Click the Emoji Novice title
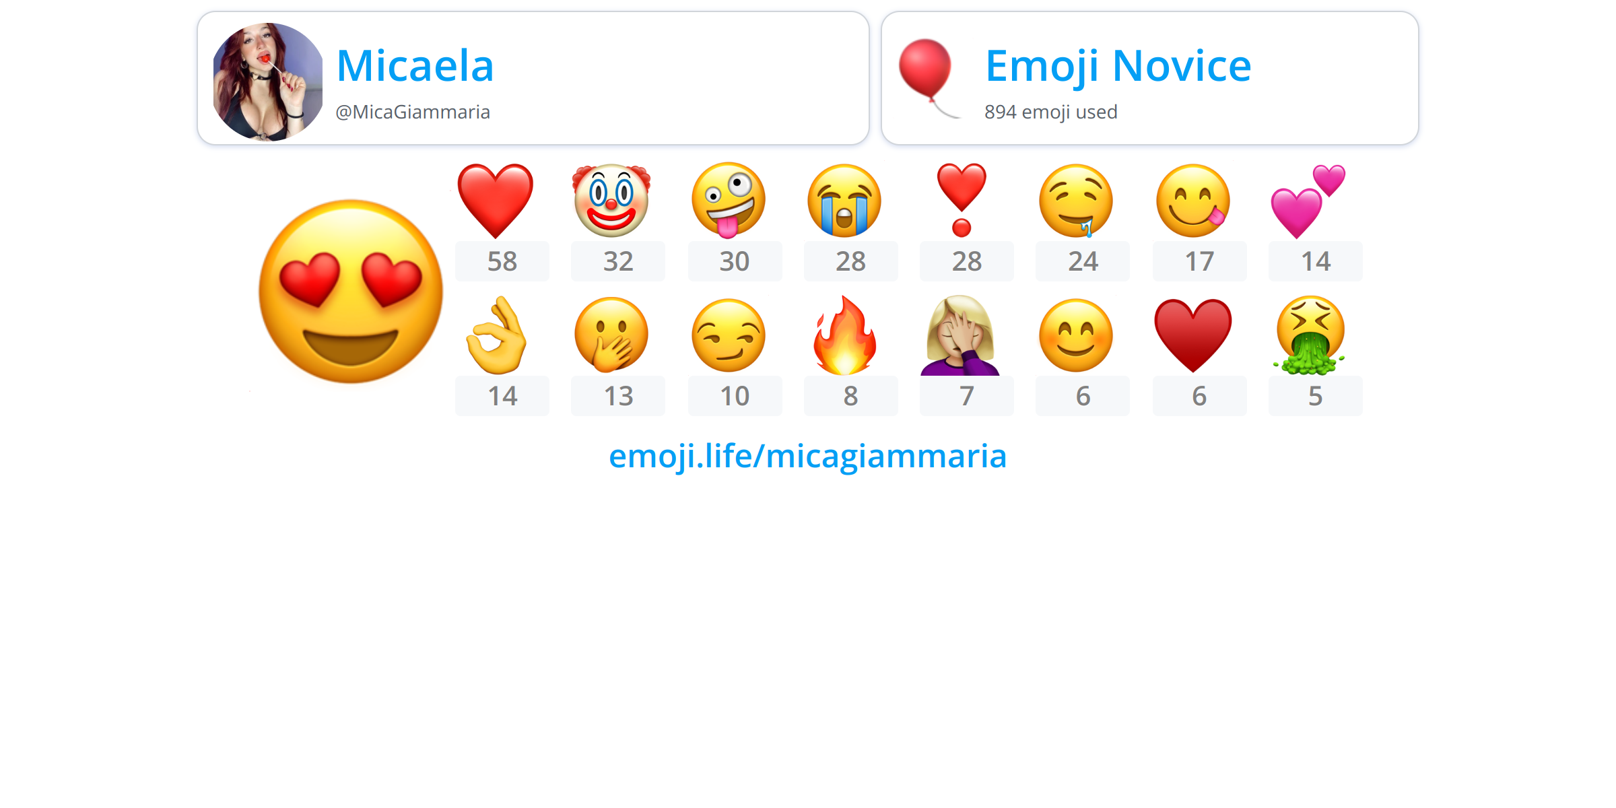The height and width of the screenshot is (808, 1616). click(1118, 66)
